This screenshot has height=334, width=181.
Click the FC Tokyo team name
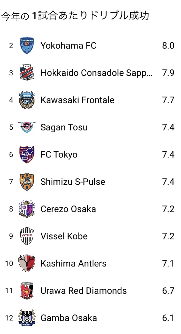pos(59,154)
